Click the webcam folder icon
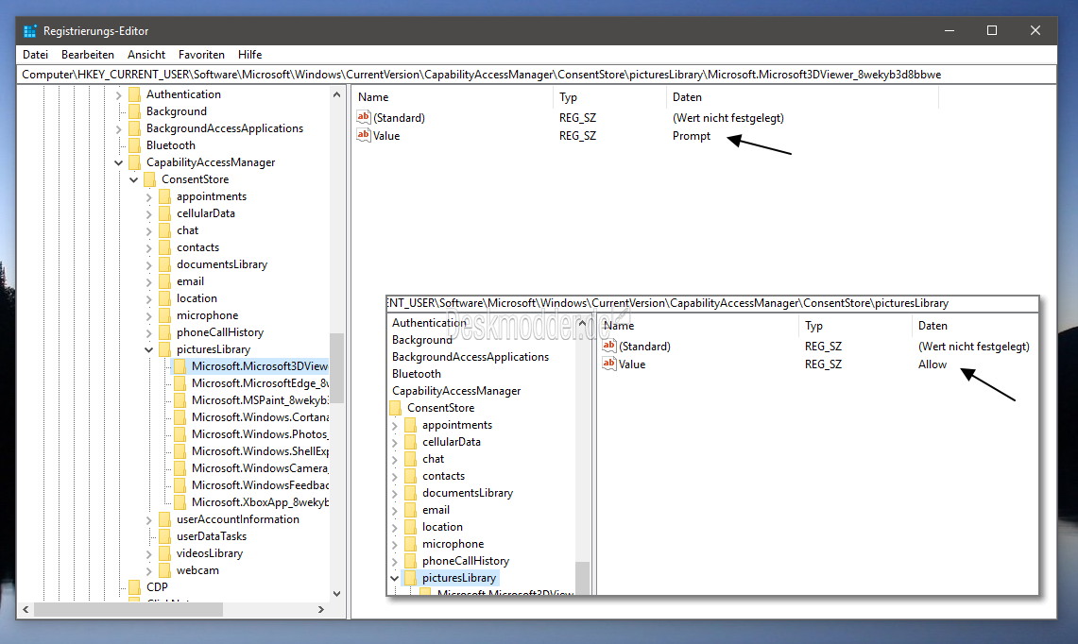This screenshot has width=1078, height=644. coord(165,570)
